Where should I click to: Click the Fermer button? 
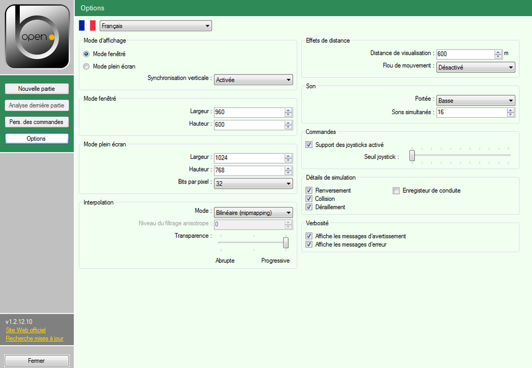point(37,361)
